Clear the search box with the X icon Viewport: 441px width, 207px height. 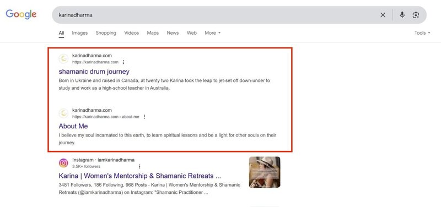click(x=383, y=15)
